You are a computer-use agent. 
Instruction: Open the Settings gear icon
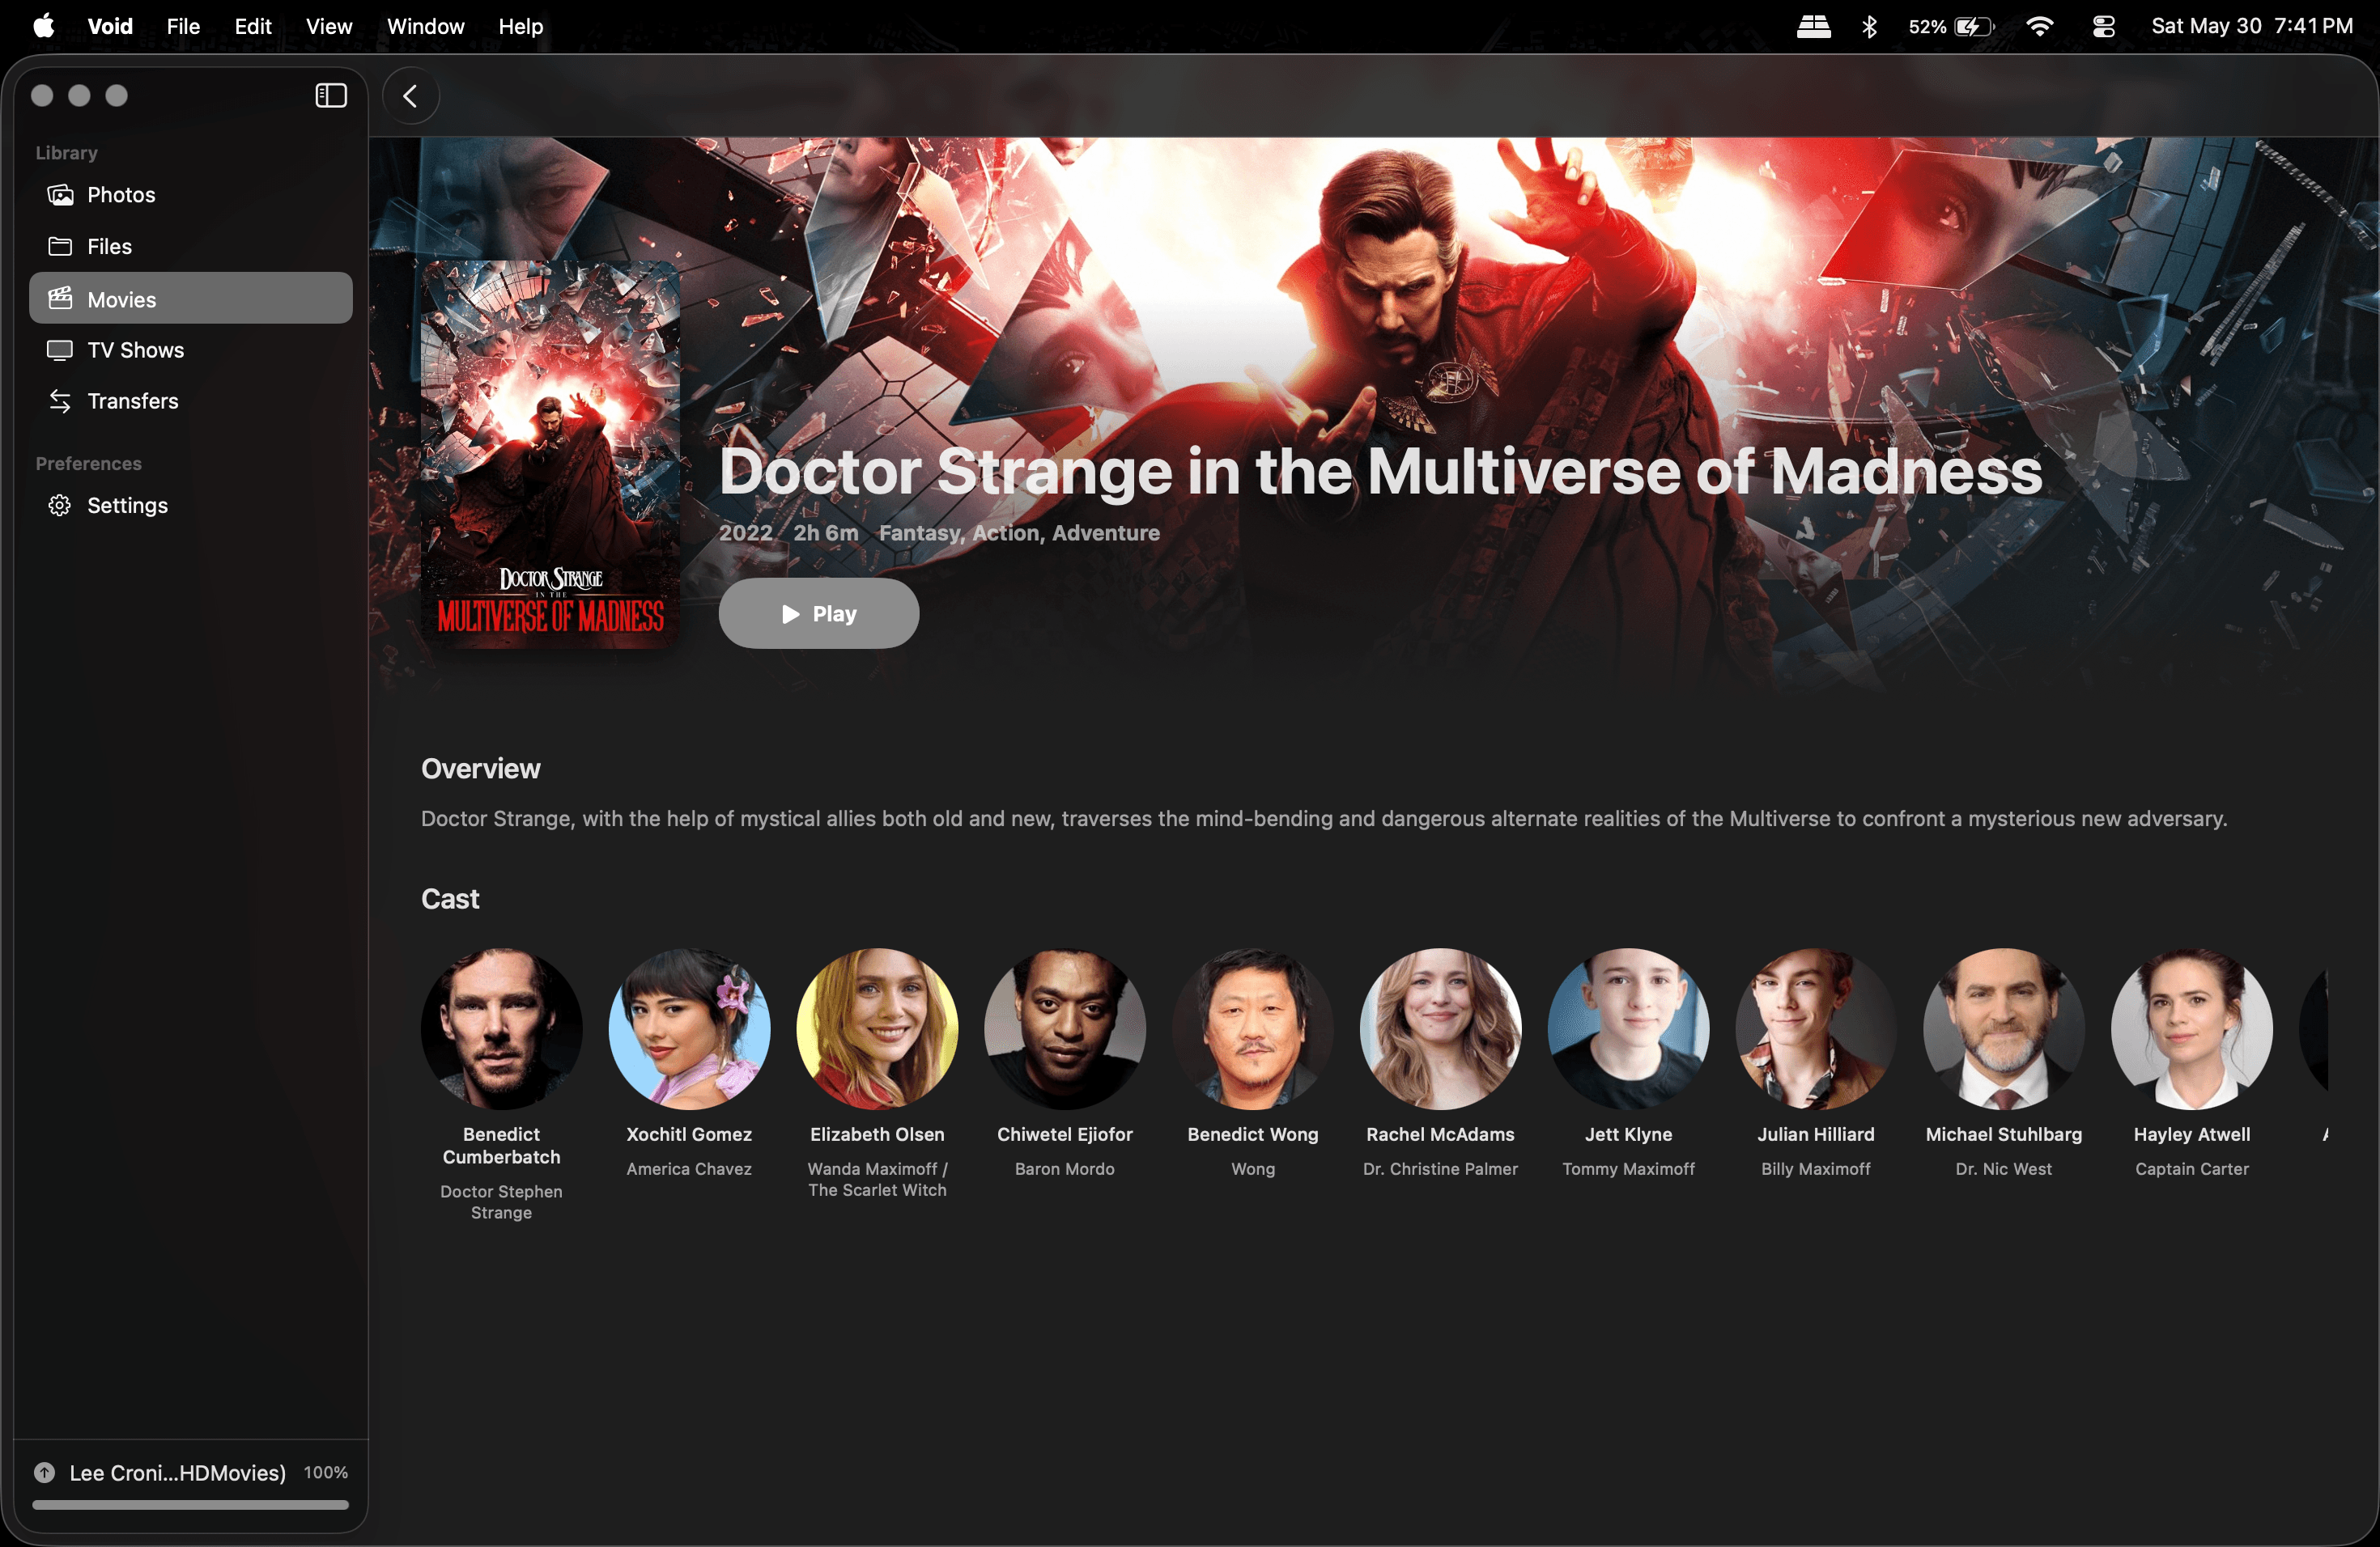tap(60, 506)
